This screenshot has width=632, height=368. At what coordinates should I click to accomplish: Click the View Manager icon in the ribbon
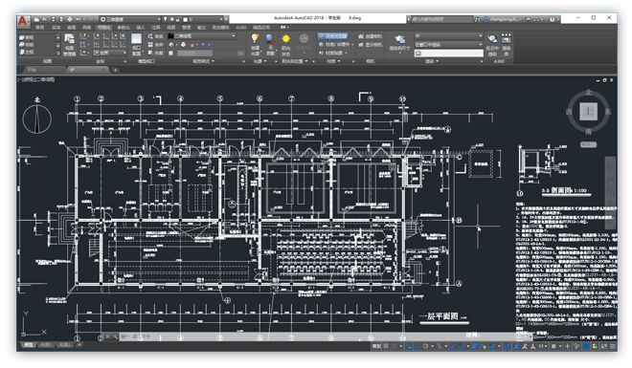coord(69,45)
